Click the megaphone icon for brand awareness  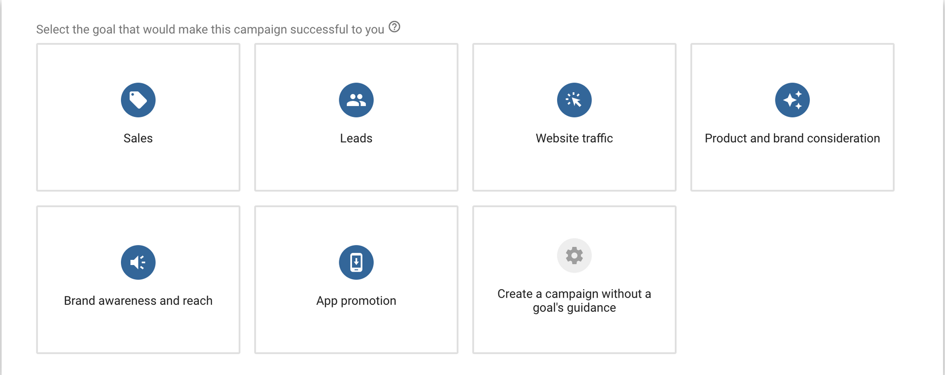pyautogui.click(x=138, y=262)
